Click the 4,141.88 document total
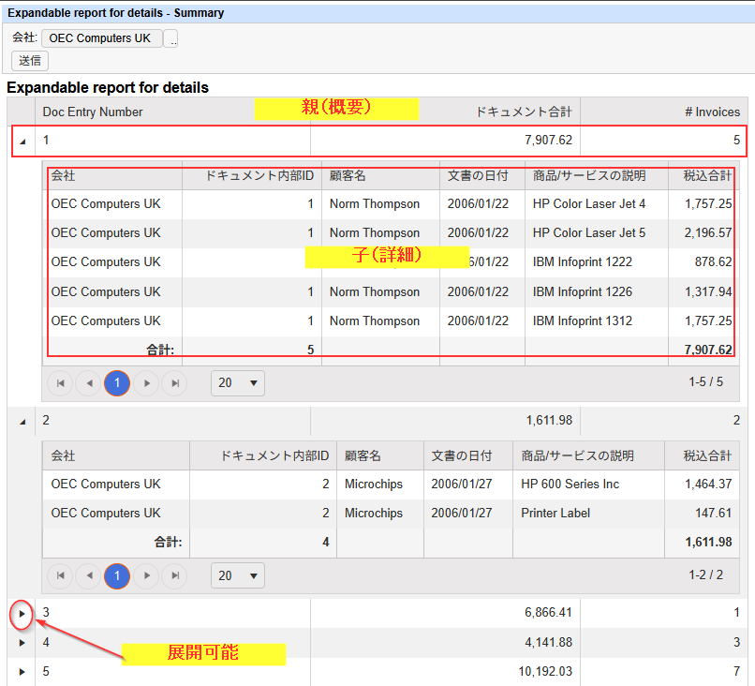Viewport: 755px width, 686px height. 548,643
